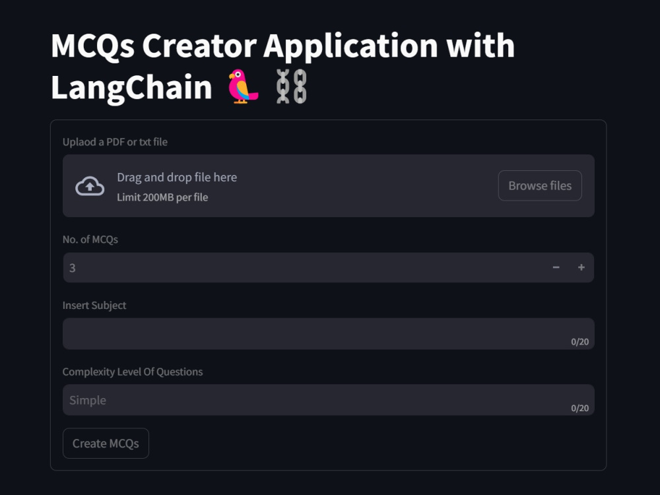
Task: Click the 0/20 character counter under Insert Subject
Action: point(580,342)
